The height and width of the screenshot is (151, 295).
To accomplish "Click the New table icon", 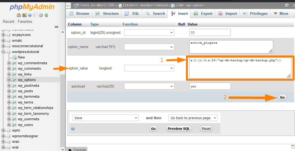I will 14,57.
